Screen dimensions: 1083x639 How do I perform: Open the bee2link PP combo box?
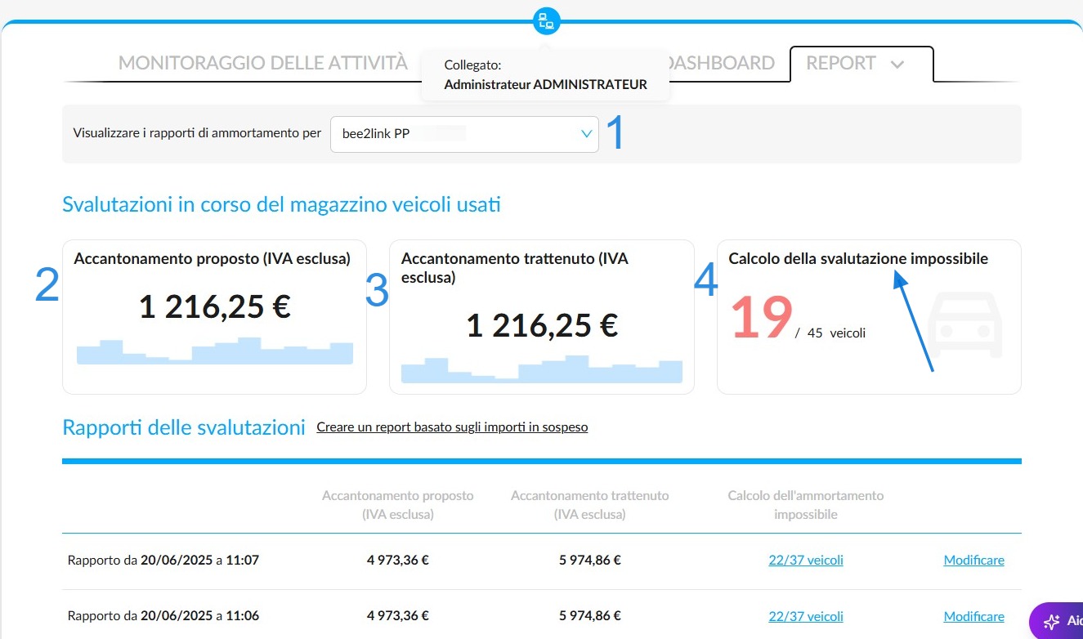[464, 134]
